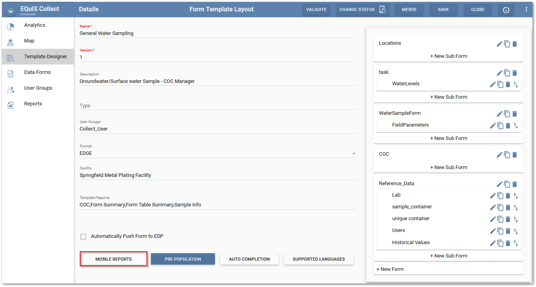Edit the Users sub form entry
This screenshot has height=287, width=536.
pos(492,231)
